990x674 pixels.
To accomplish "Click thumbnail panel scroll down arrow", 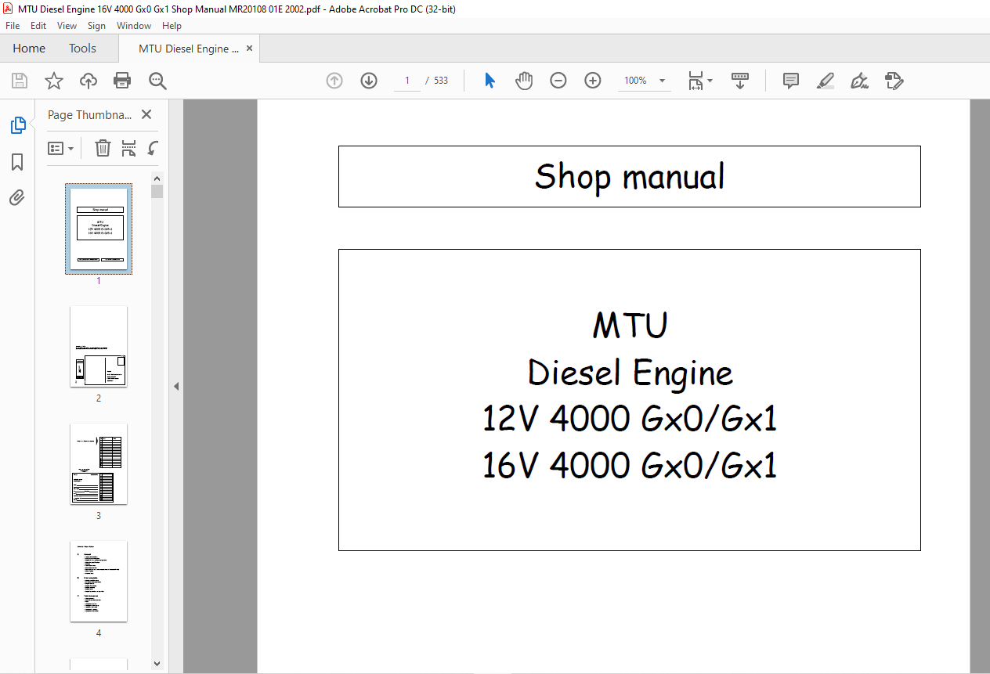I will [157, 663].
